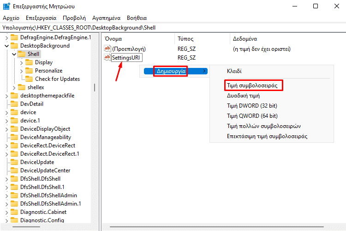Viewport: 346px width, 231px height.
Task: Open the Δημιουργία submenu entry
Action: click(176, 71)
